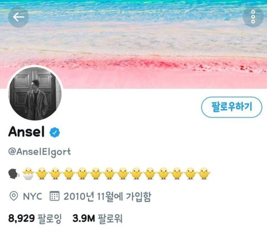Tap the blue verified badge next to Ansel

(55, 132)
